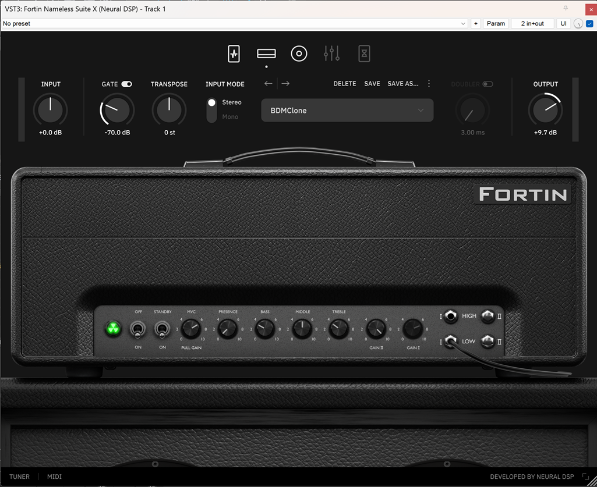This screenshot has height=487, width=597.
Task: Click the PRESENCE knob on amp
Action: click(x=228, y=329)
